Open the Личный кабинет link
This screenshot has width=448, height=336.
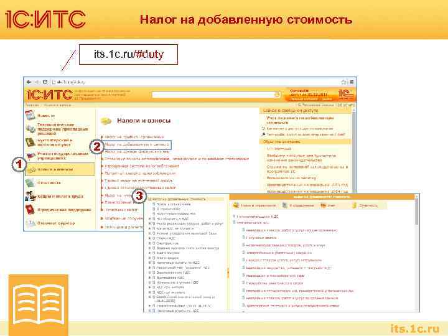(304, 99)
